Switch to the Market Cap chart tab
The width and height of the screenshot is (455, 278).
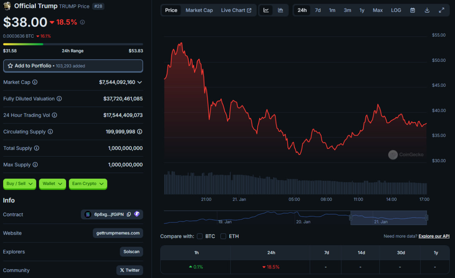coord(199,10)
